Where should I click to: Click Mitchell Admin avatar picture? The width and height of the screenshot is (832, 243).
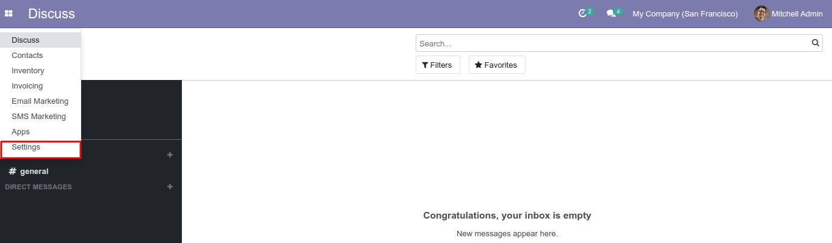click(x=761, y=13)
